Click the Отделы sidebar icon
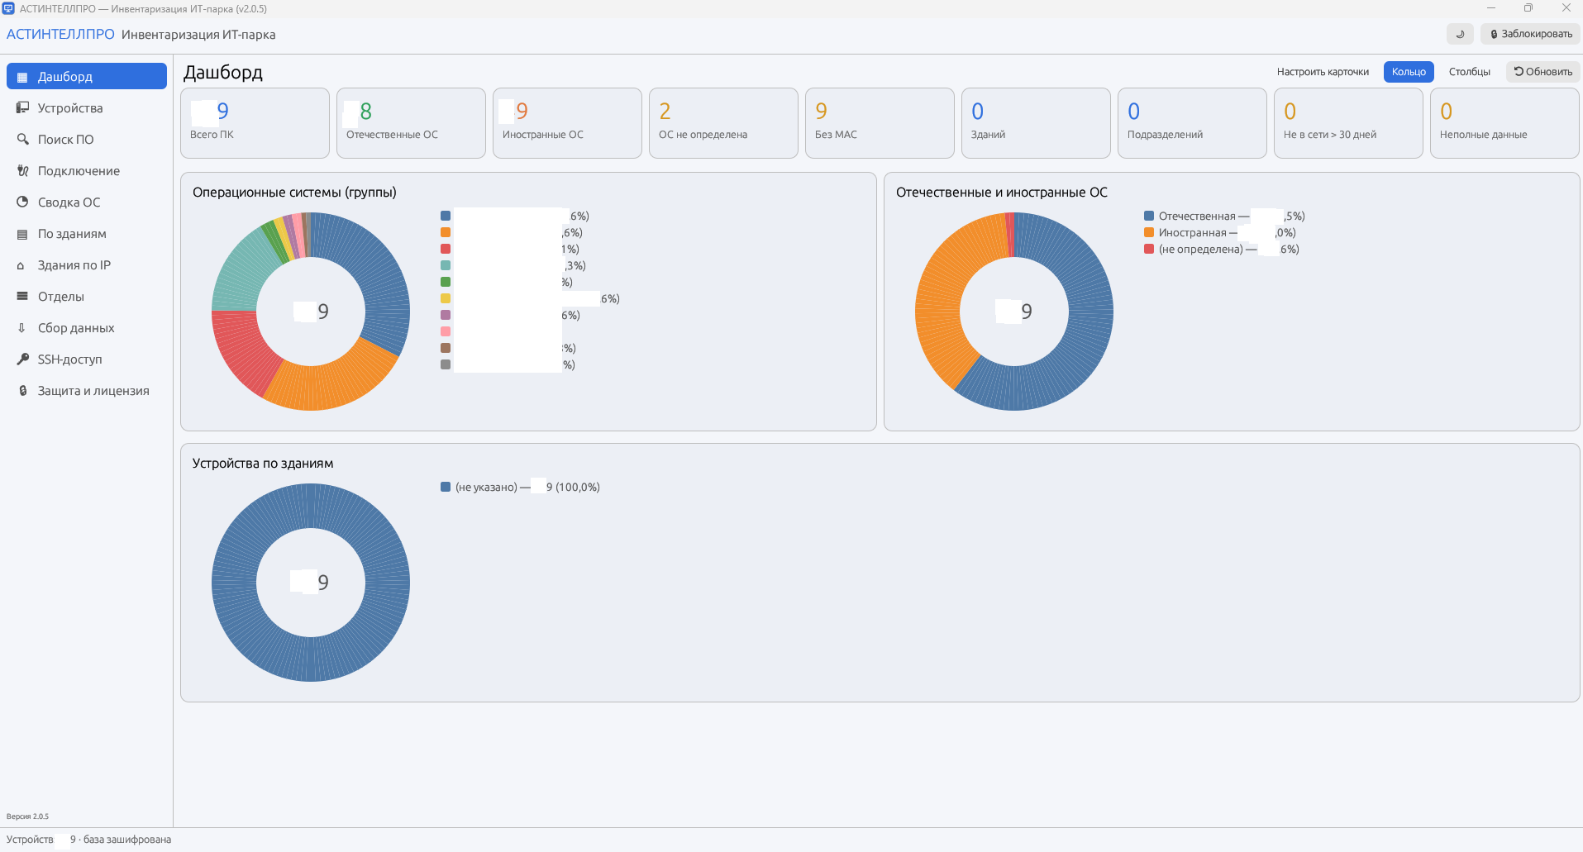 click(x=22, y=297)
